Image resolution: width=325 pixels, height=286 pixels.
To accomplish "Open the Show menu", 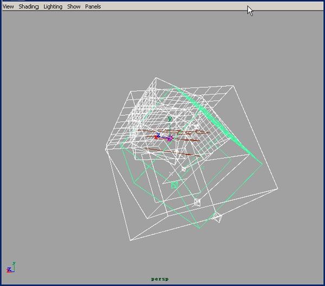I will tap(74, 6).
